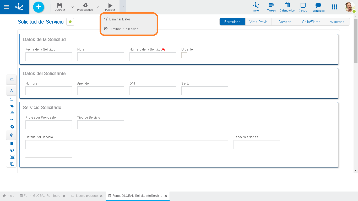This screenshot has height=201, width=358.
Task: Select the letter A text tool
Action: 12,91
